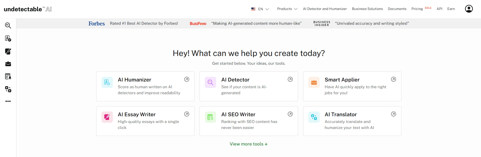
Task: Click "Making AI-generated content more human-like" quote
Action: click(256, 23)
